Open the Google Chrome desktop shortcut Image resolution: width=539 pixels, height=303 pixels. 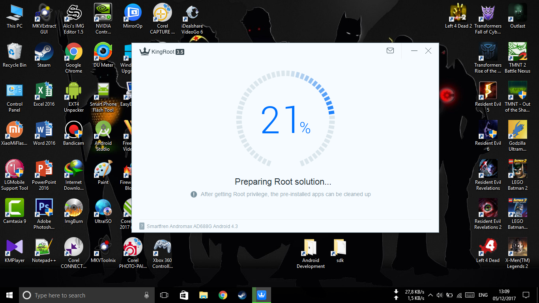[74, 58]
